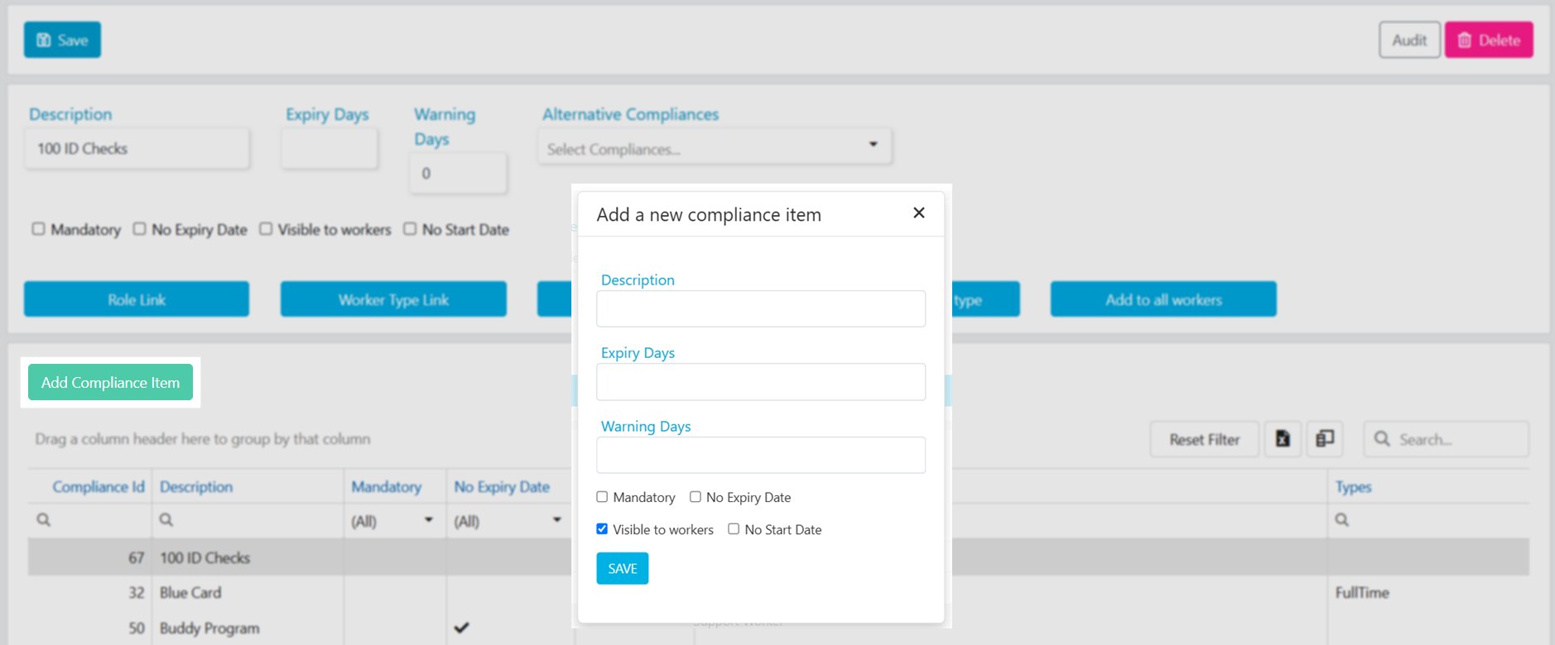The height and width of the screenshot is (645, 1555).
Task: Click the Add to all workers button
Action: [x=1163, y=299]
